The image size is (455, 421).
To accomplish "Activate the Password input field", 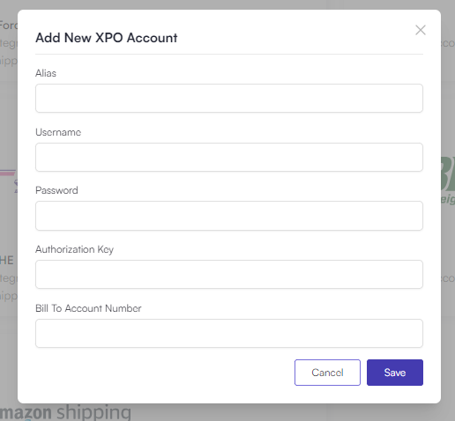I will 229,216.
